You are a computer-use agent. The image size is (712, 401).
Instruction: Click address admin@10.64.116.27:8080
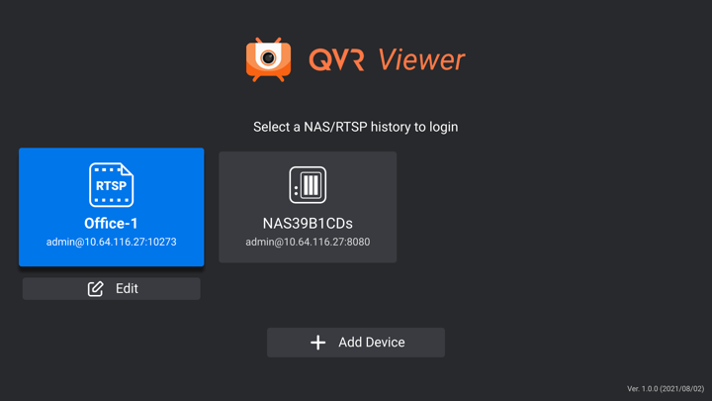[308, 242]
